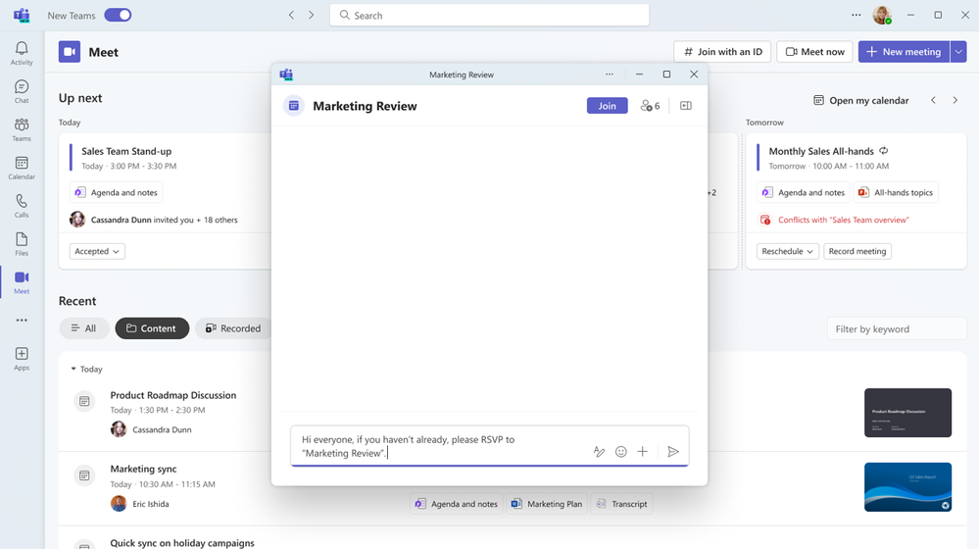This screenshot has height=549, width=979.
Task: Show the 6 participants in Marketing Review
Action: tap(650, 106)
